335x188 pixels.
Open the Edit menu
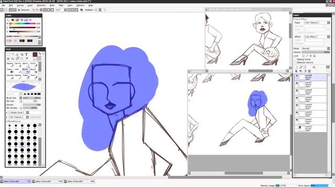(x=10, y=5)
